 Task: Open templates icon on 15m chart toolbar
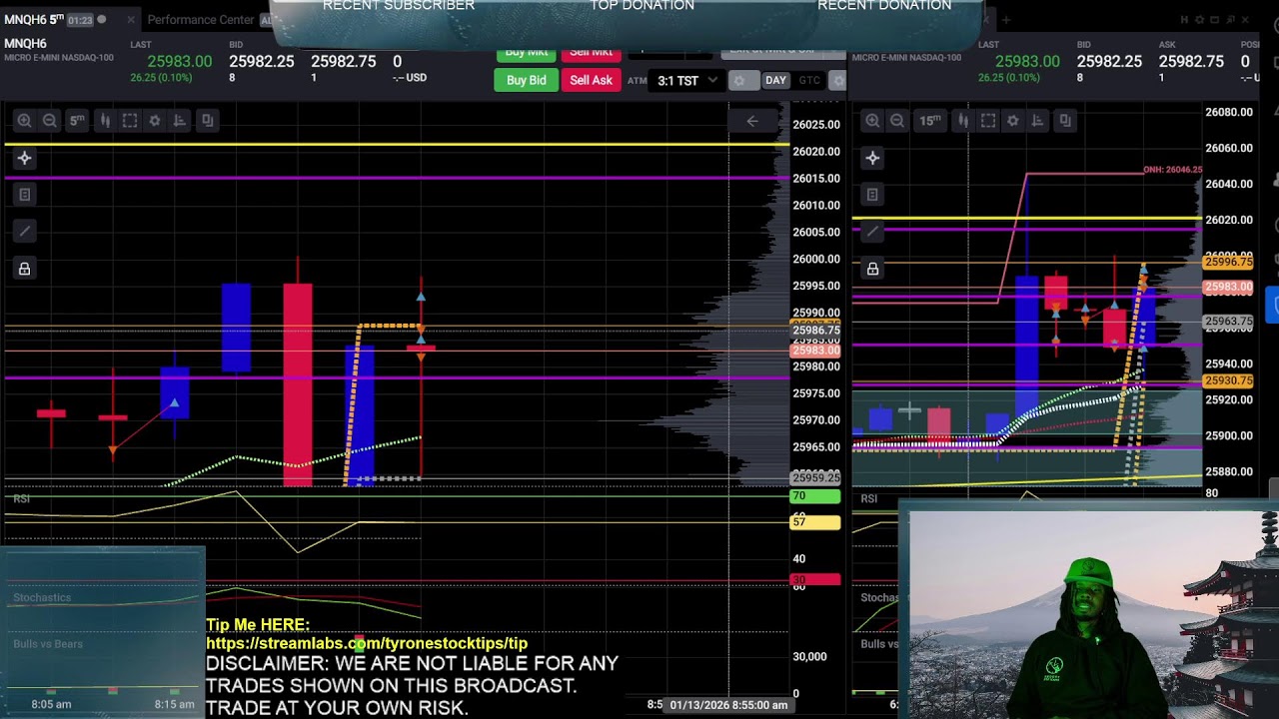[x=1065, y=120]
